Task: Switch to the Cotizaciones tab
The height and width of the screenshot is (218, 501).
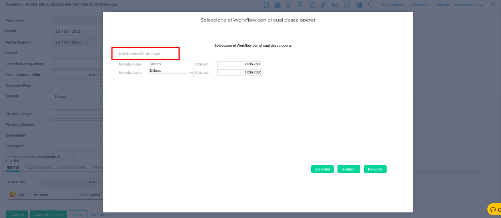Action: point(72,167)
